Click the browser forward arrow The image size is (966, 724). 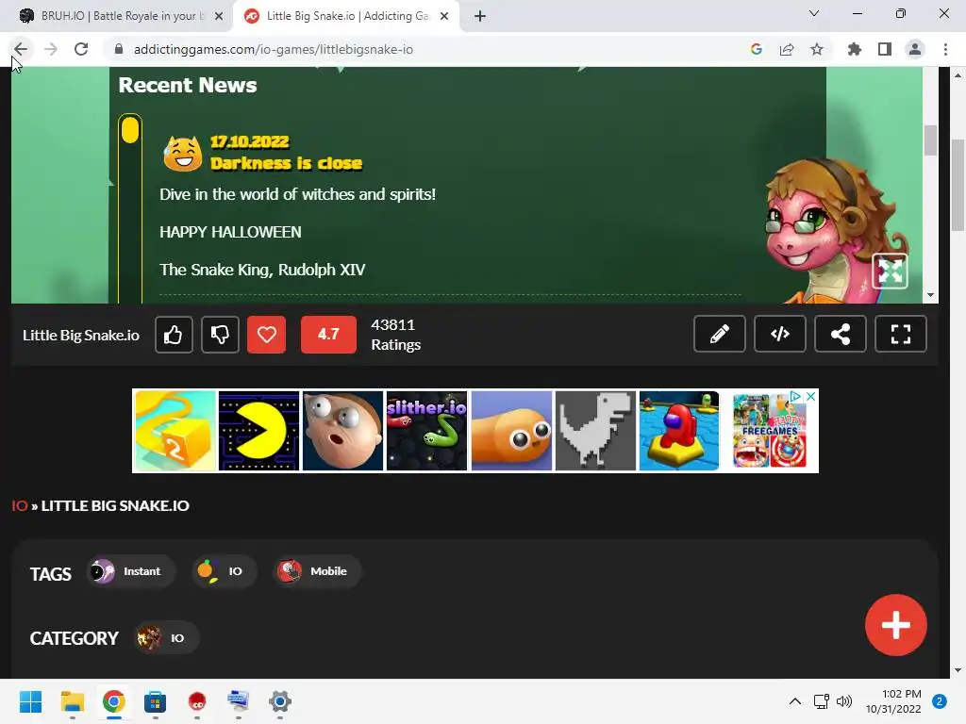51,49
